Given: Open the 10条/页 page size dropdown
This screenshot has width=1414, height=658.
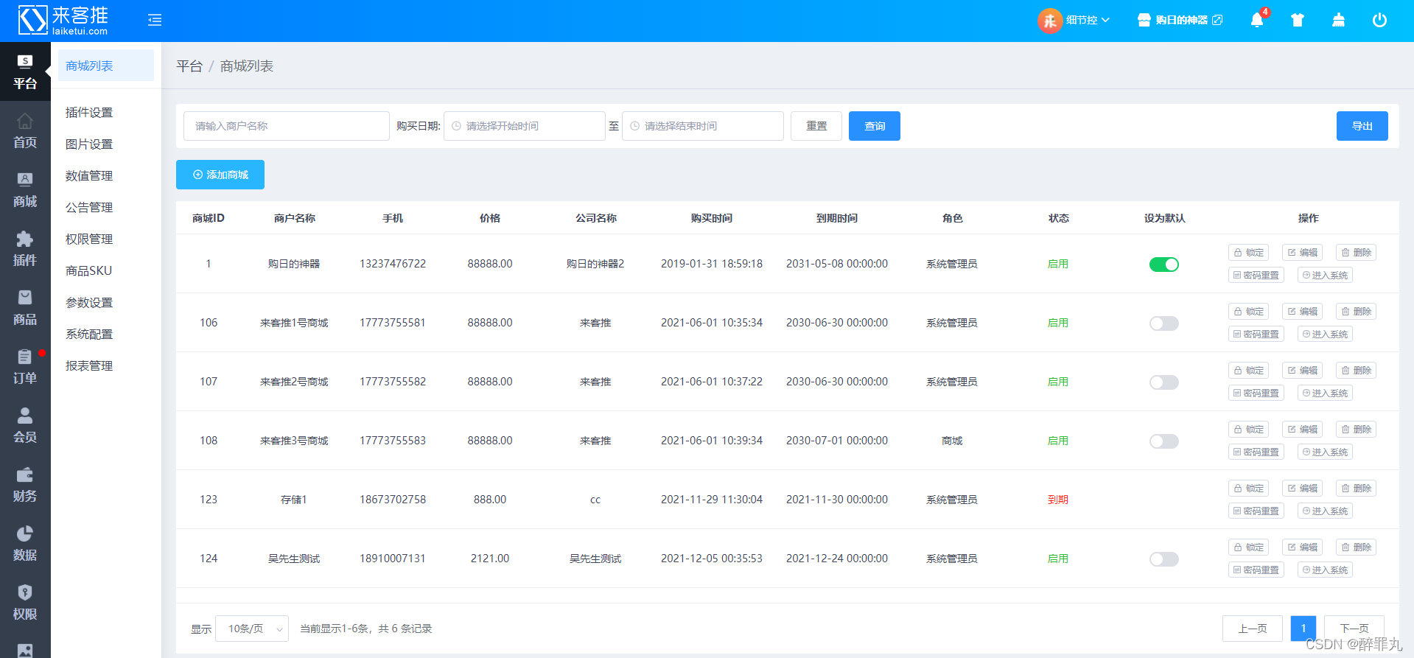Looking at the screenshot, I should point(252,629).
